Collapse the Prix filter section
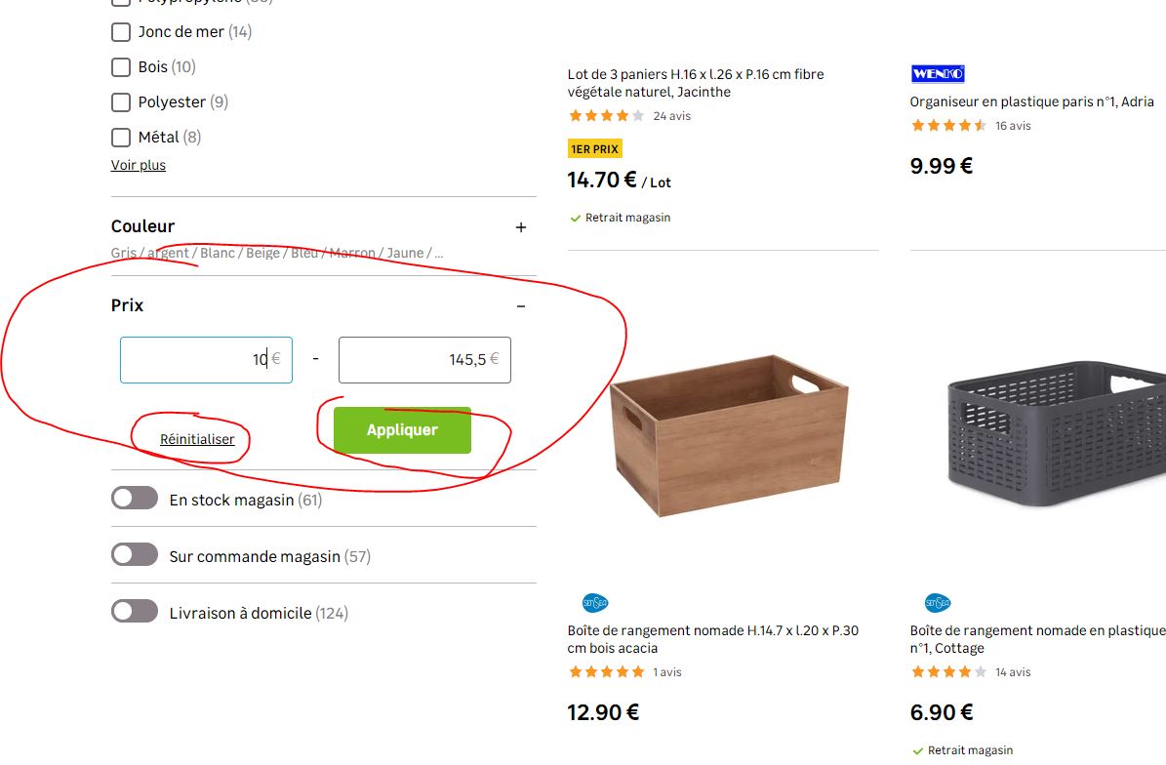 (x=521, y=306)
